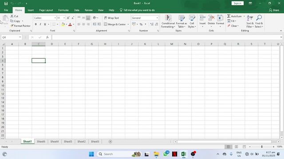Viewport: 284px width, 159px height.
Task: Open the borders button
Action: click(54, 24)
